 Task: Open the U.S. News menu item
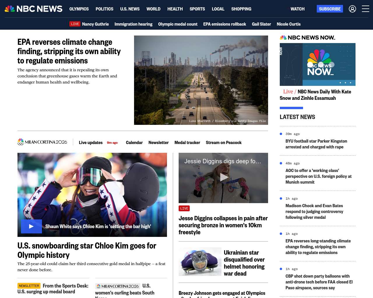click(130, 9)
